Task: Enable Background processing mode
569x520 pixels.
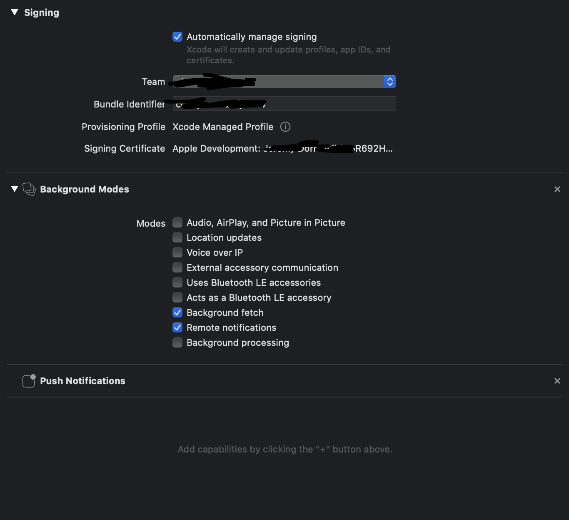Action: [177, 342]
